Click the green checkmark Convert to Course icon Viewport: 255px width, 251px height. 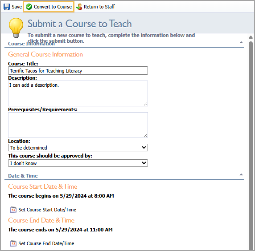click(29, 7)
